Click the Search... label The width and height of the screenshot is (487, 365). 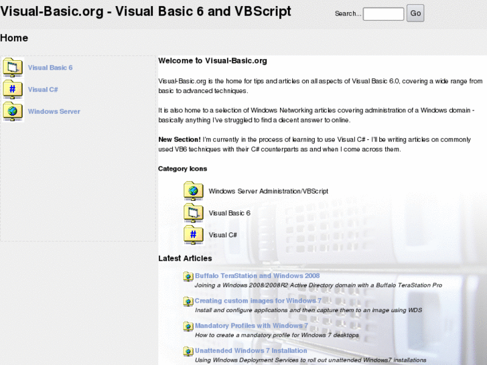tap(348, 13)
